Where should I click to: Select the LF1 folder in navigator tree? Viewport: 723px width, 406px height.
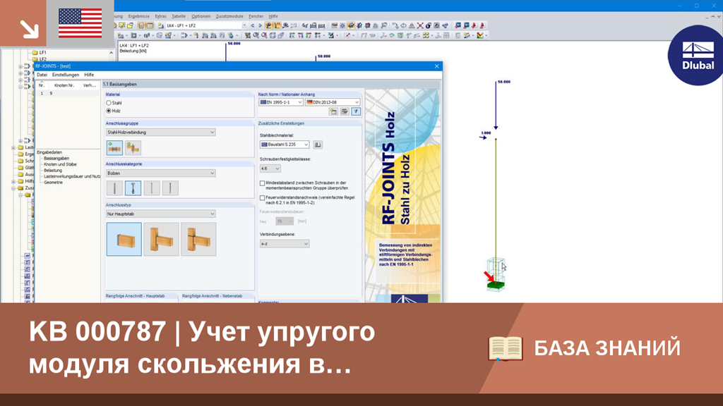point(40,53)
